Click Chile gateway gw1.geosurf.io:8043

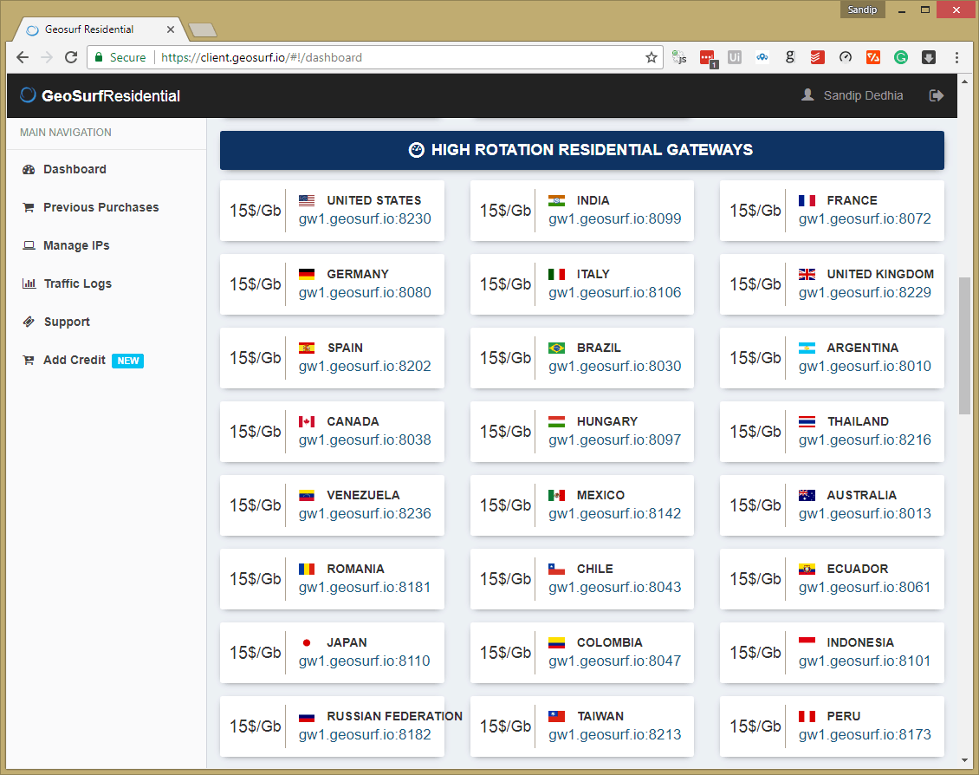click(x=615, y=588)
